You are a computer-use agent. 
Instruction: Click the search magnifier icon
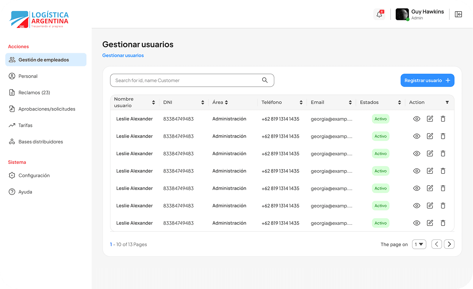pyautogui.click(x=265, y=80)
